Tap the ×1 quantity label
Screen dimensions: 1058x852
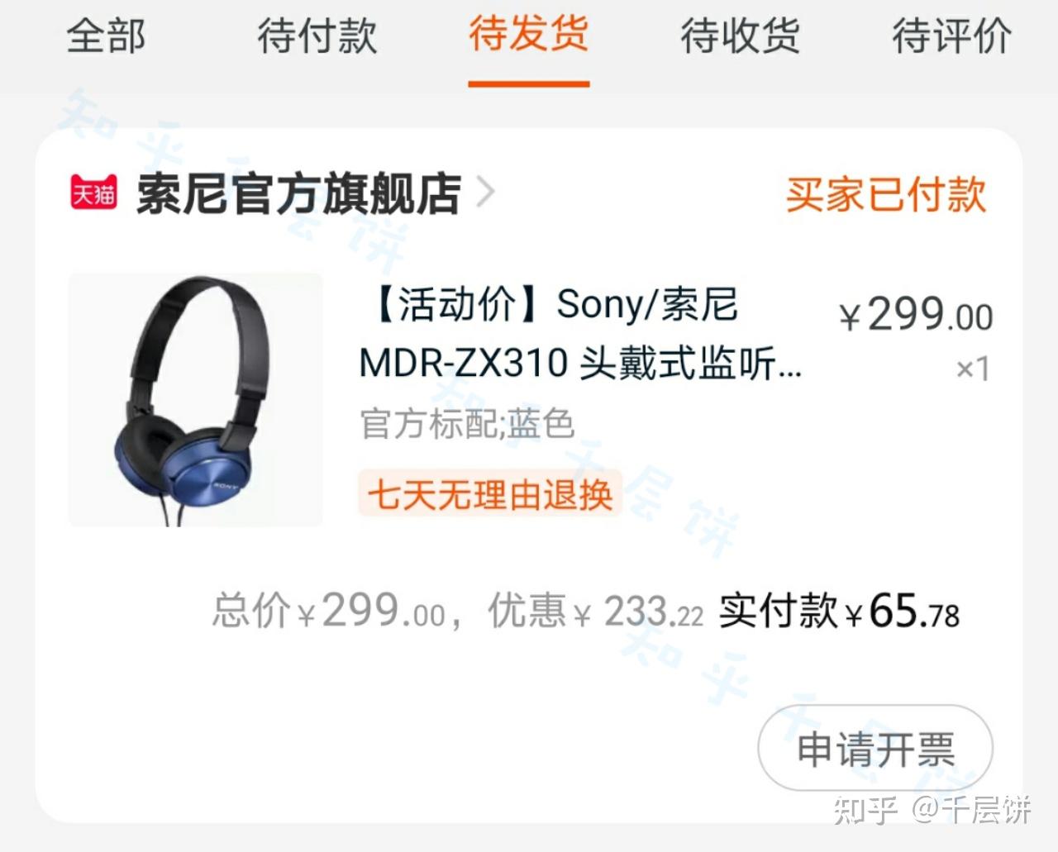[972, 369]
